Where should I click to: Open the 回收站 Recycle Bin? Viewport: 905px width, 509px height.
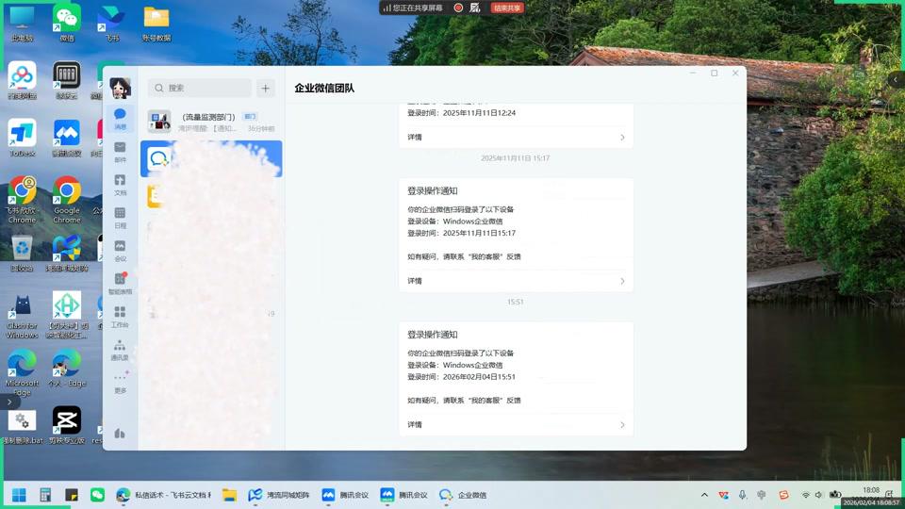click(22, 254)
